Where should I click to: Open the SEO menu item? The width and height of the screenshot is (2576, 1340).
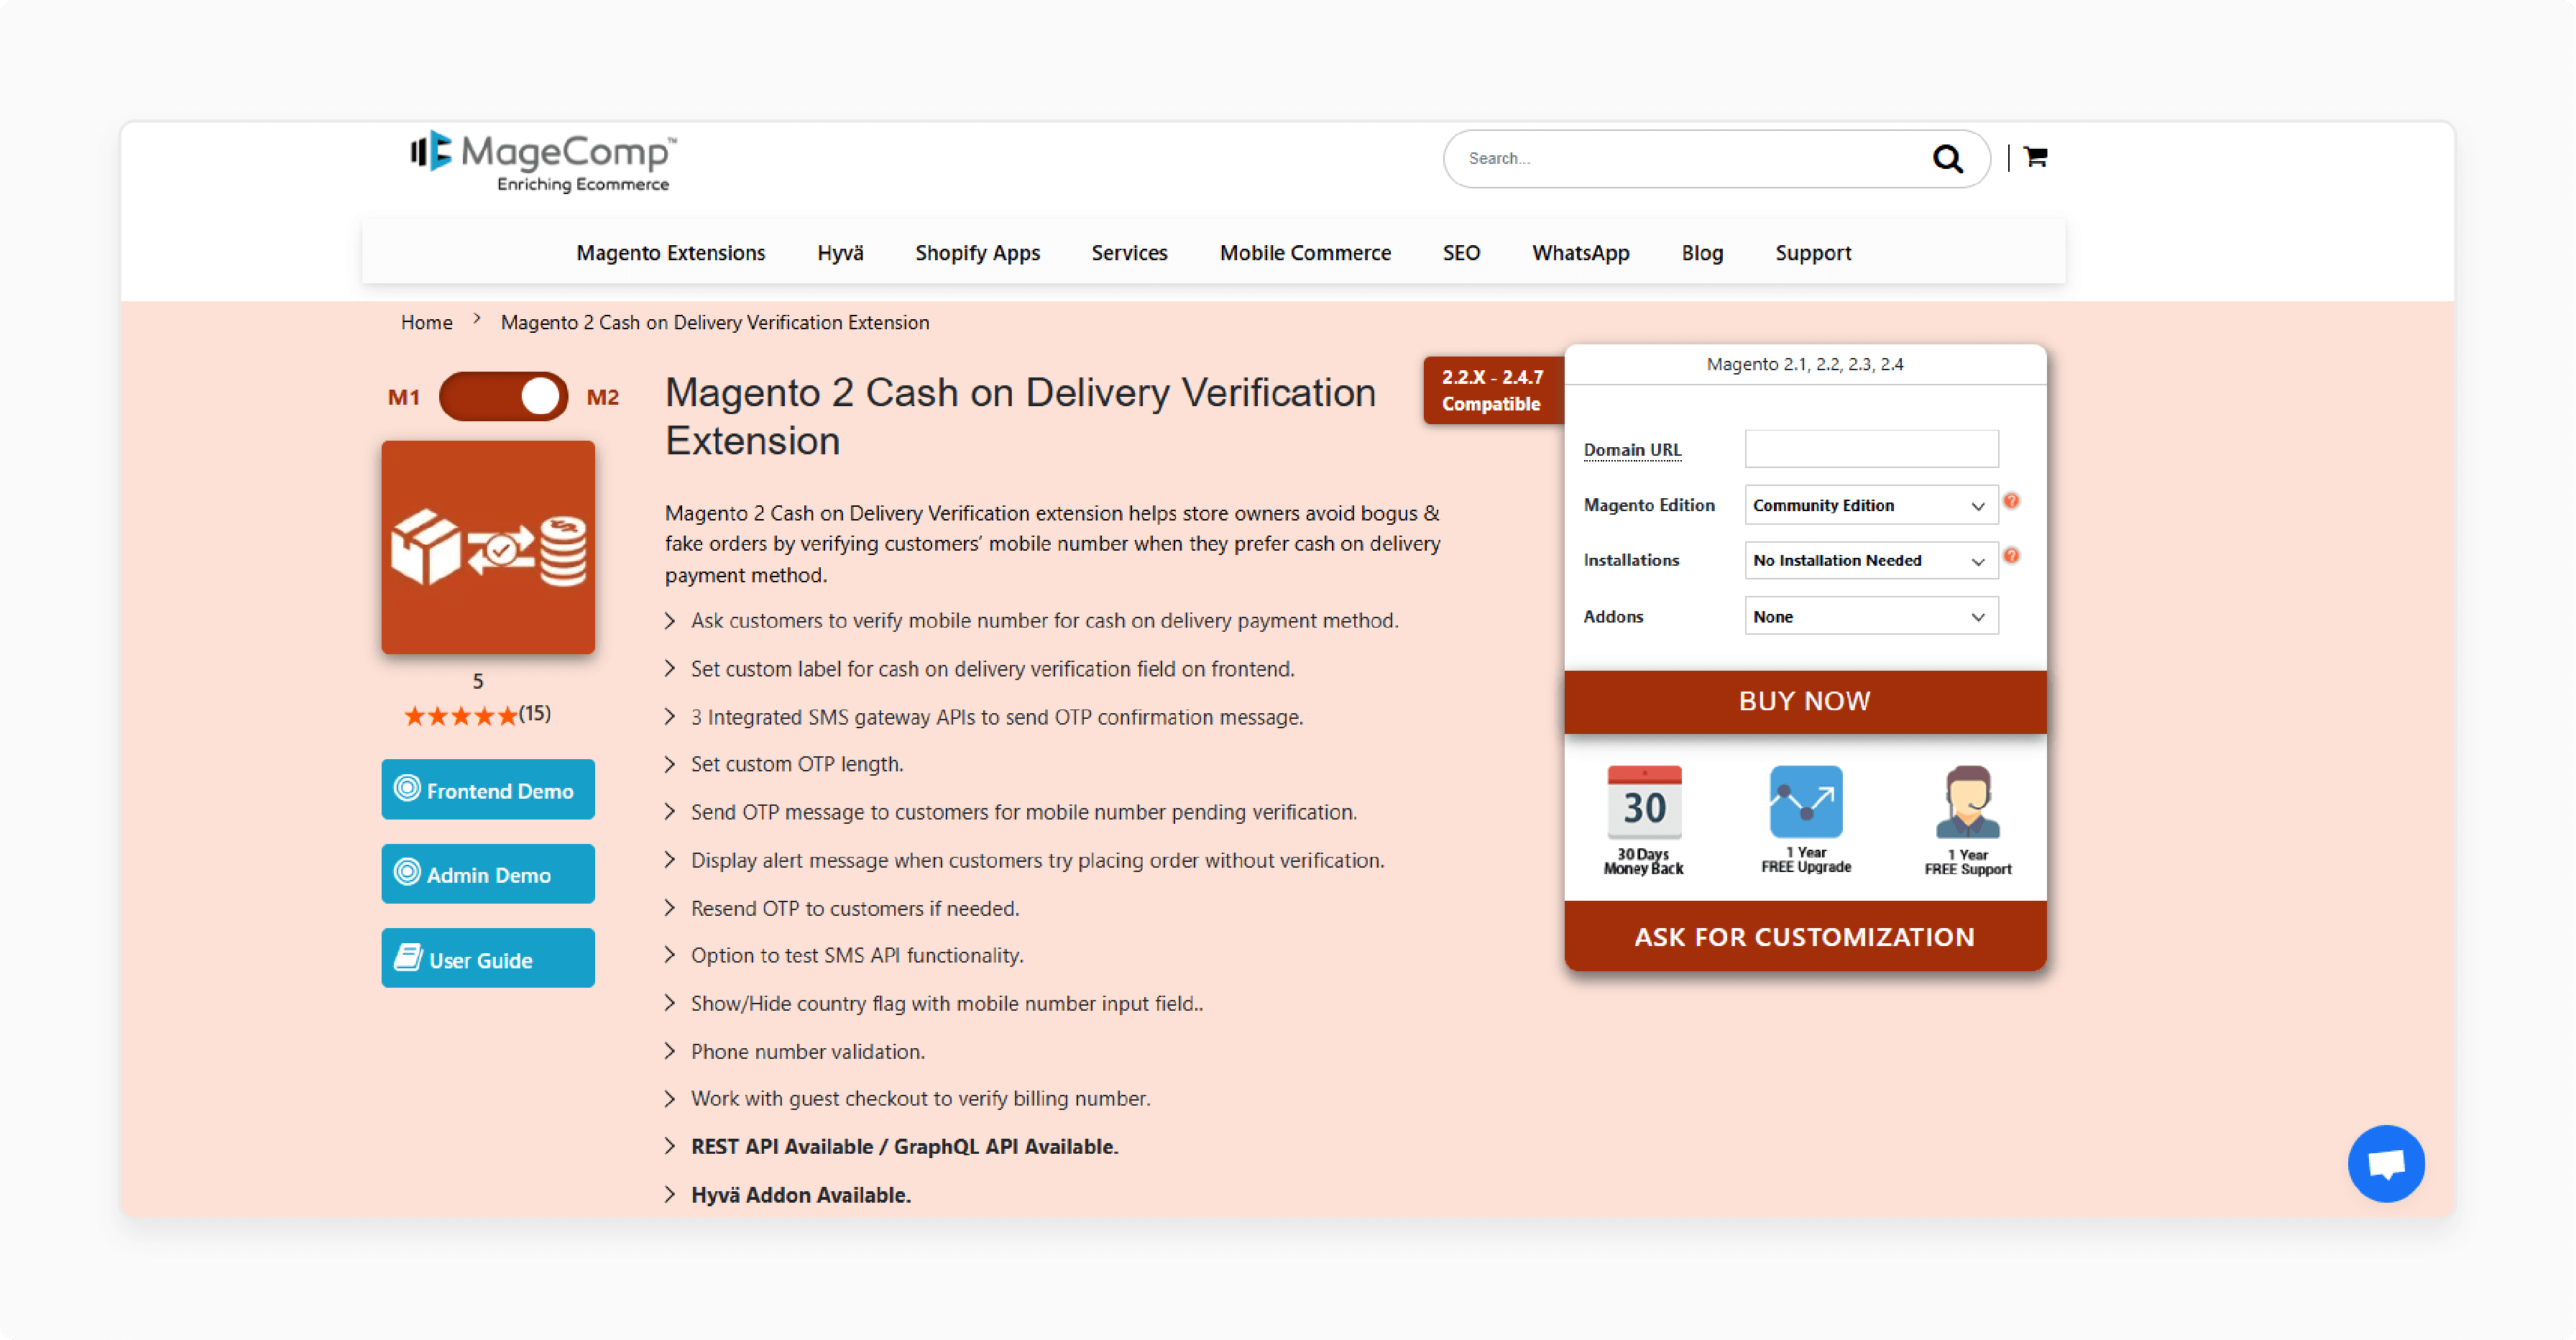[x=1461, y=253]
